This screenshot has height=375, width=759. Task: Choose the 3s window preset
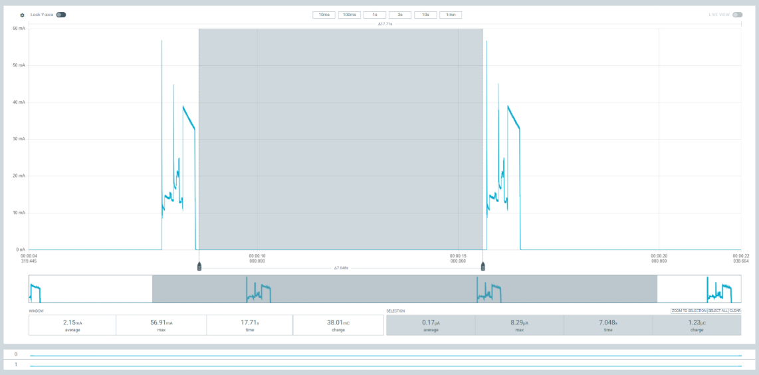(x=400, y=15)
